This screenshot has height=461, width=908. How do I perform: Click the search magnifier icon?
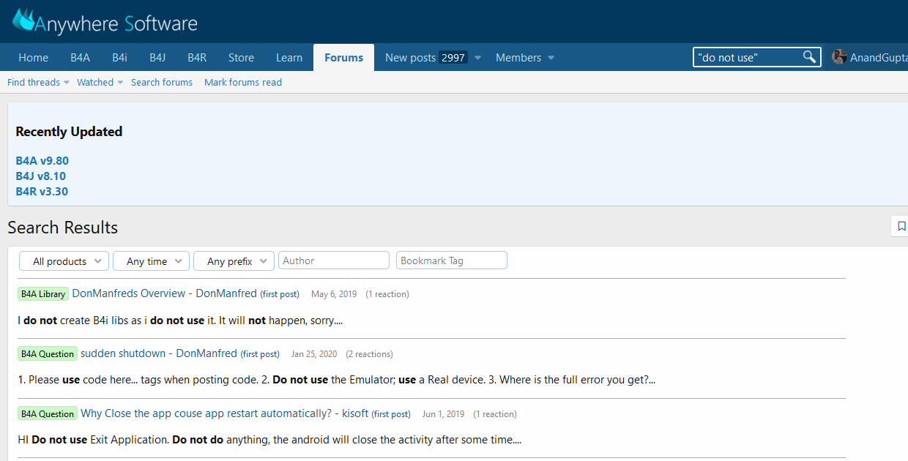click(x=809, y=57)
